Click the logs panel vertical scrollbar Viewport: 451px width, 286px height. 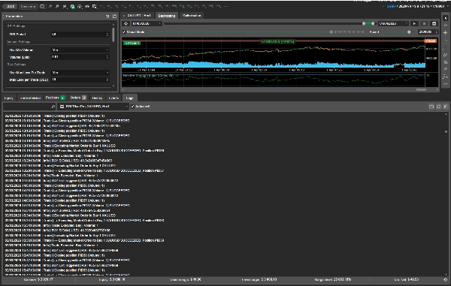click(446, 131)
